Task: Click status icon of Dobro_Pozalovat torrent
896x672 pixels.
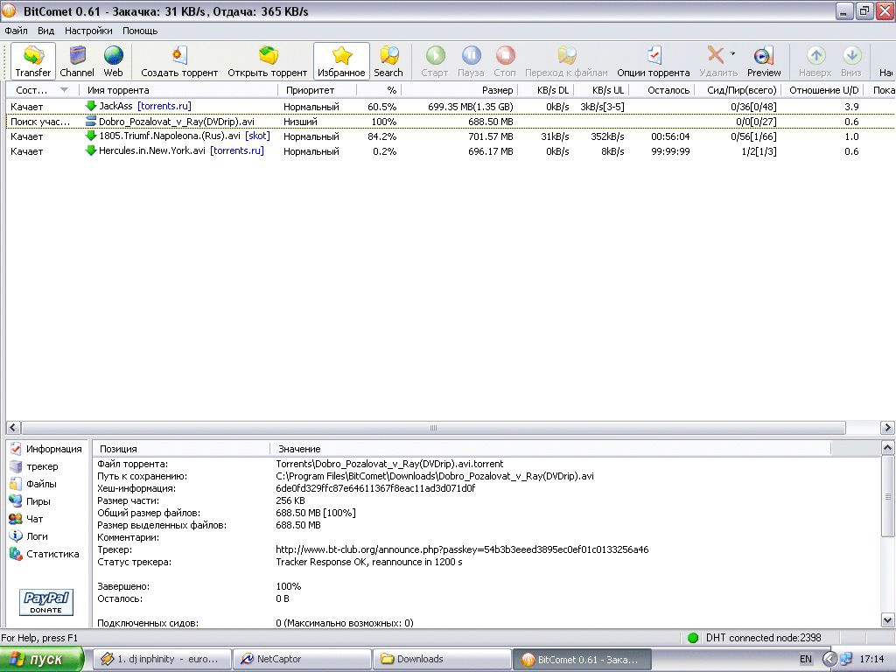Action: 90,121
